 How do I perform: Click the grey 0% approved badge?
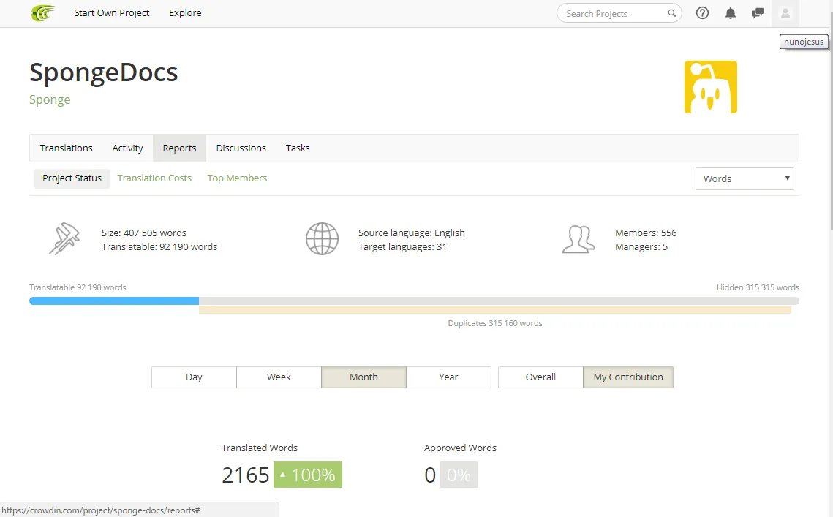pos(459,475)
